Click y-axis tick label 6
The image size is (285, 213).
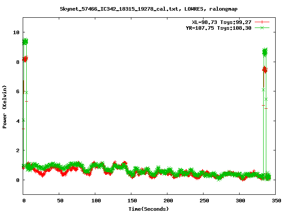[18, 91]
